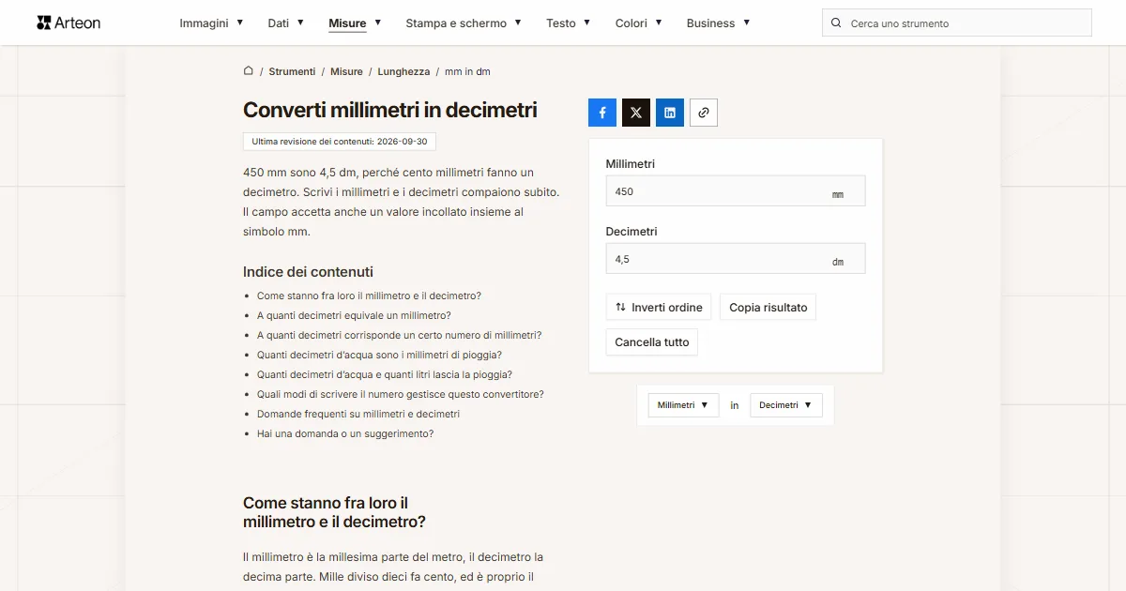The image size is (1126, 591).
Task: Jump to 'Hai una domanda o un suggerimento?'
Action: [345, 433]
